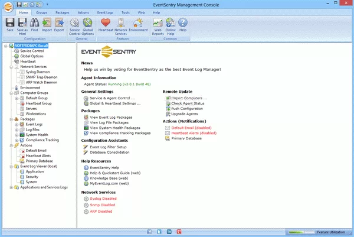Click the Syslog Disabled status icon
The image size is (354, 237).
(86, 199)
